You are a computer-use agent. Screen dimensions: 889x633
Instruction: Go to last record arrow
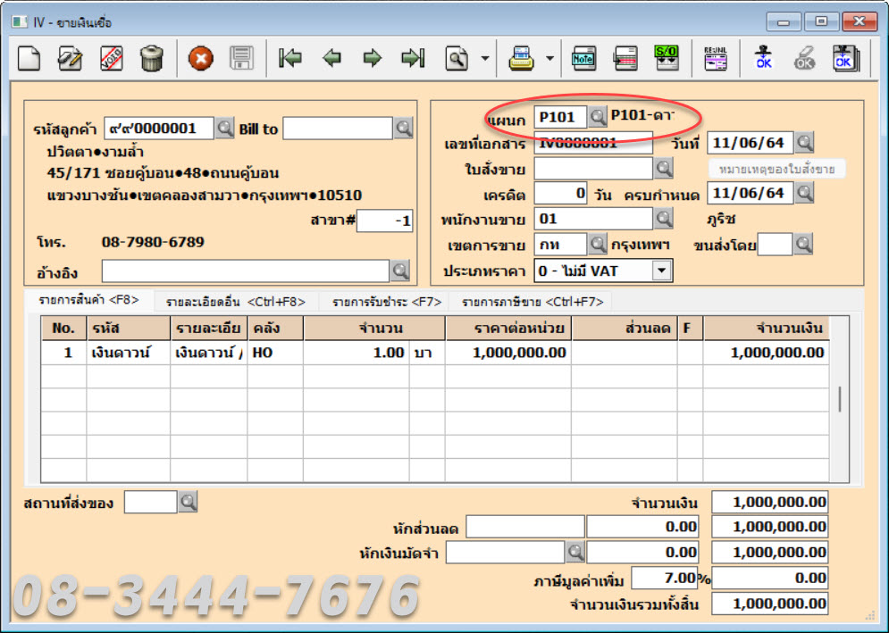(x=413, y=58)
